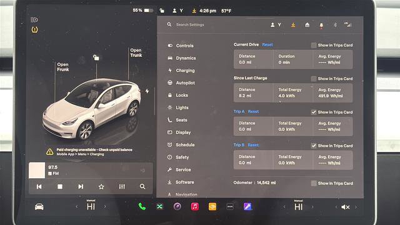Open the Locks settings menu
Screen dimensions: 400x225
177,95
